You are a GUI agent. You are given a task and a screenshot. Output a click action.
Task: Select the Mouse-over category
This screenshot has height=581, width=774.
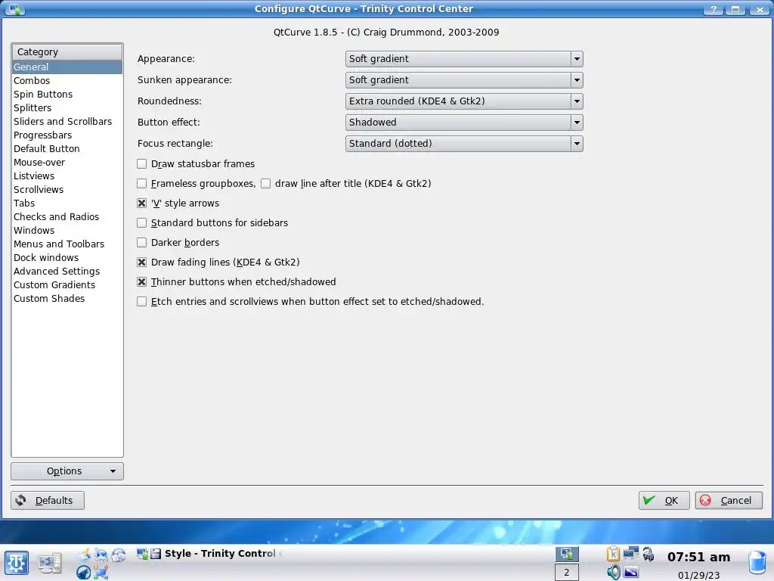(67, 162)
